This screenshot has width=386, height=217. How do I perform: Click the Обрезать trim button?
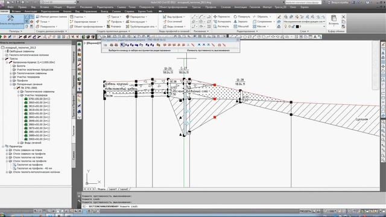(x=262, y=17)
